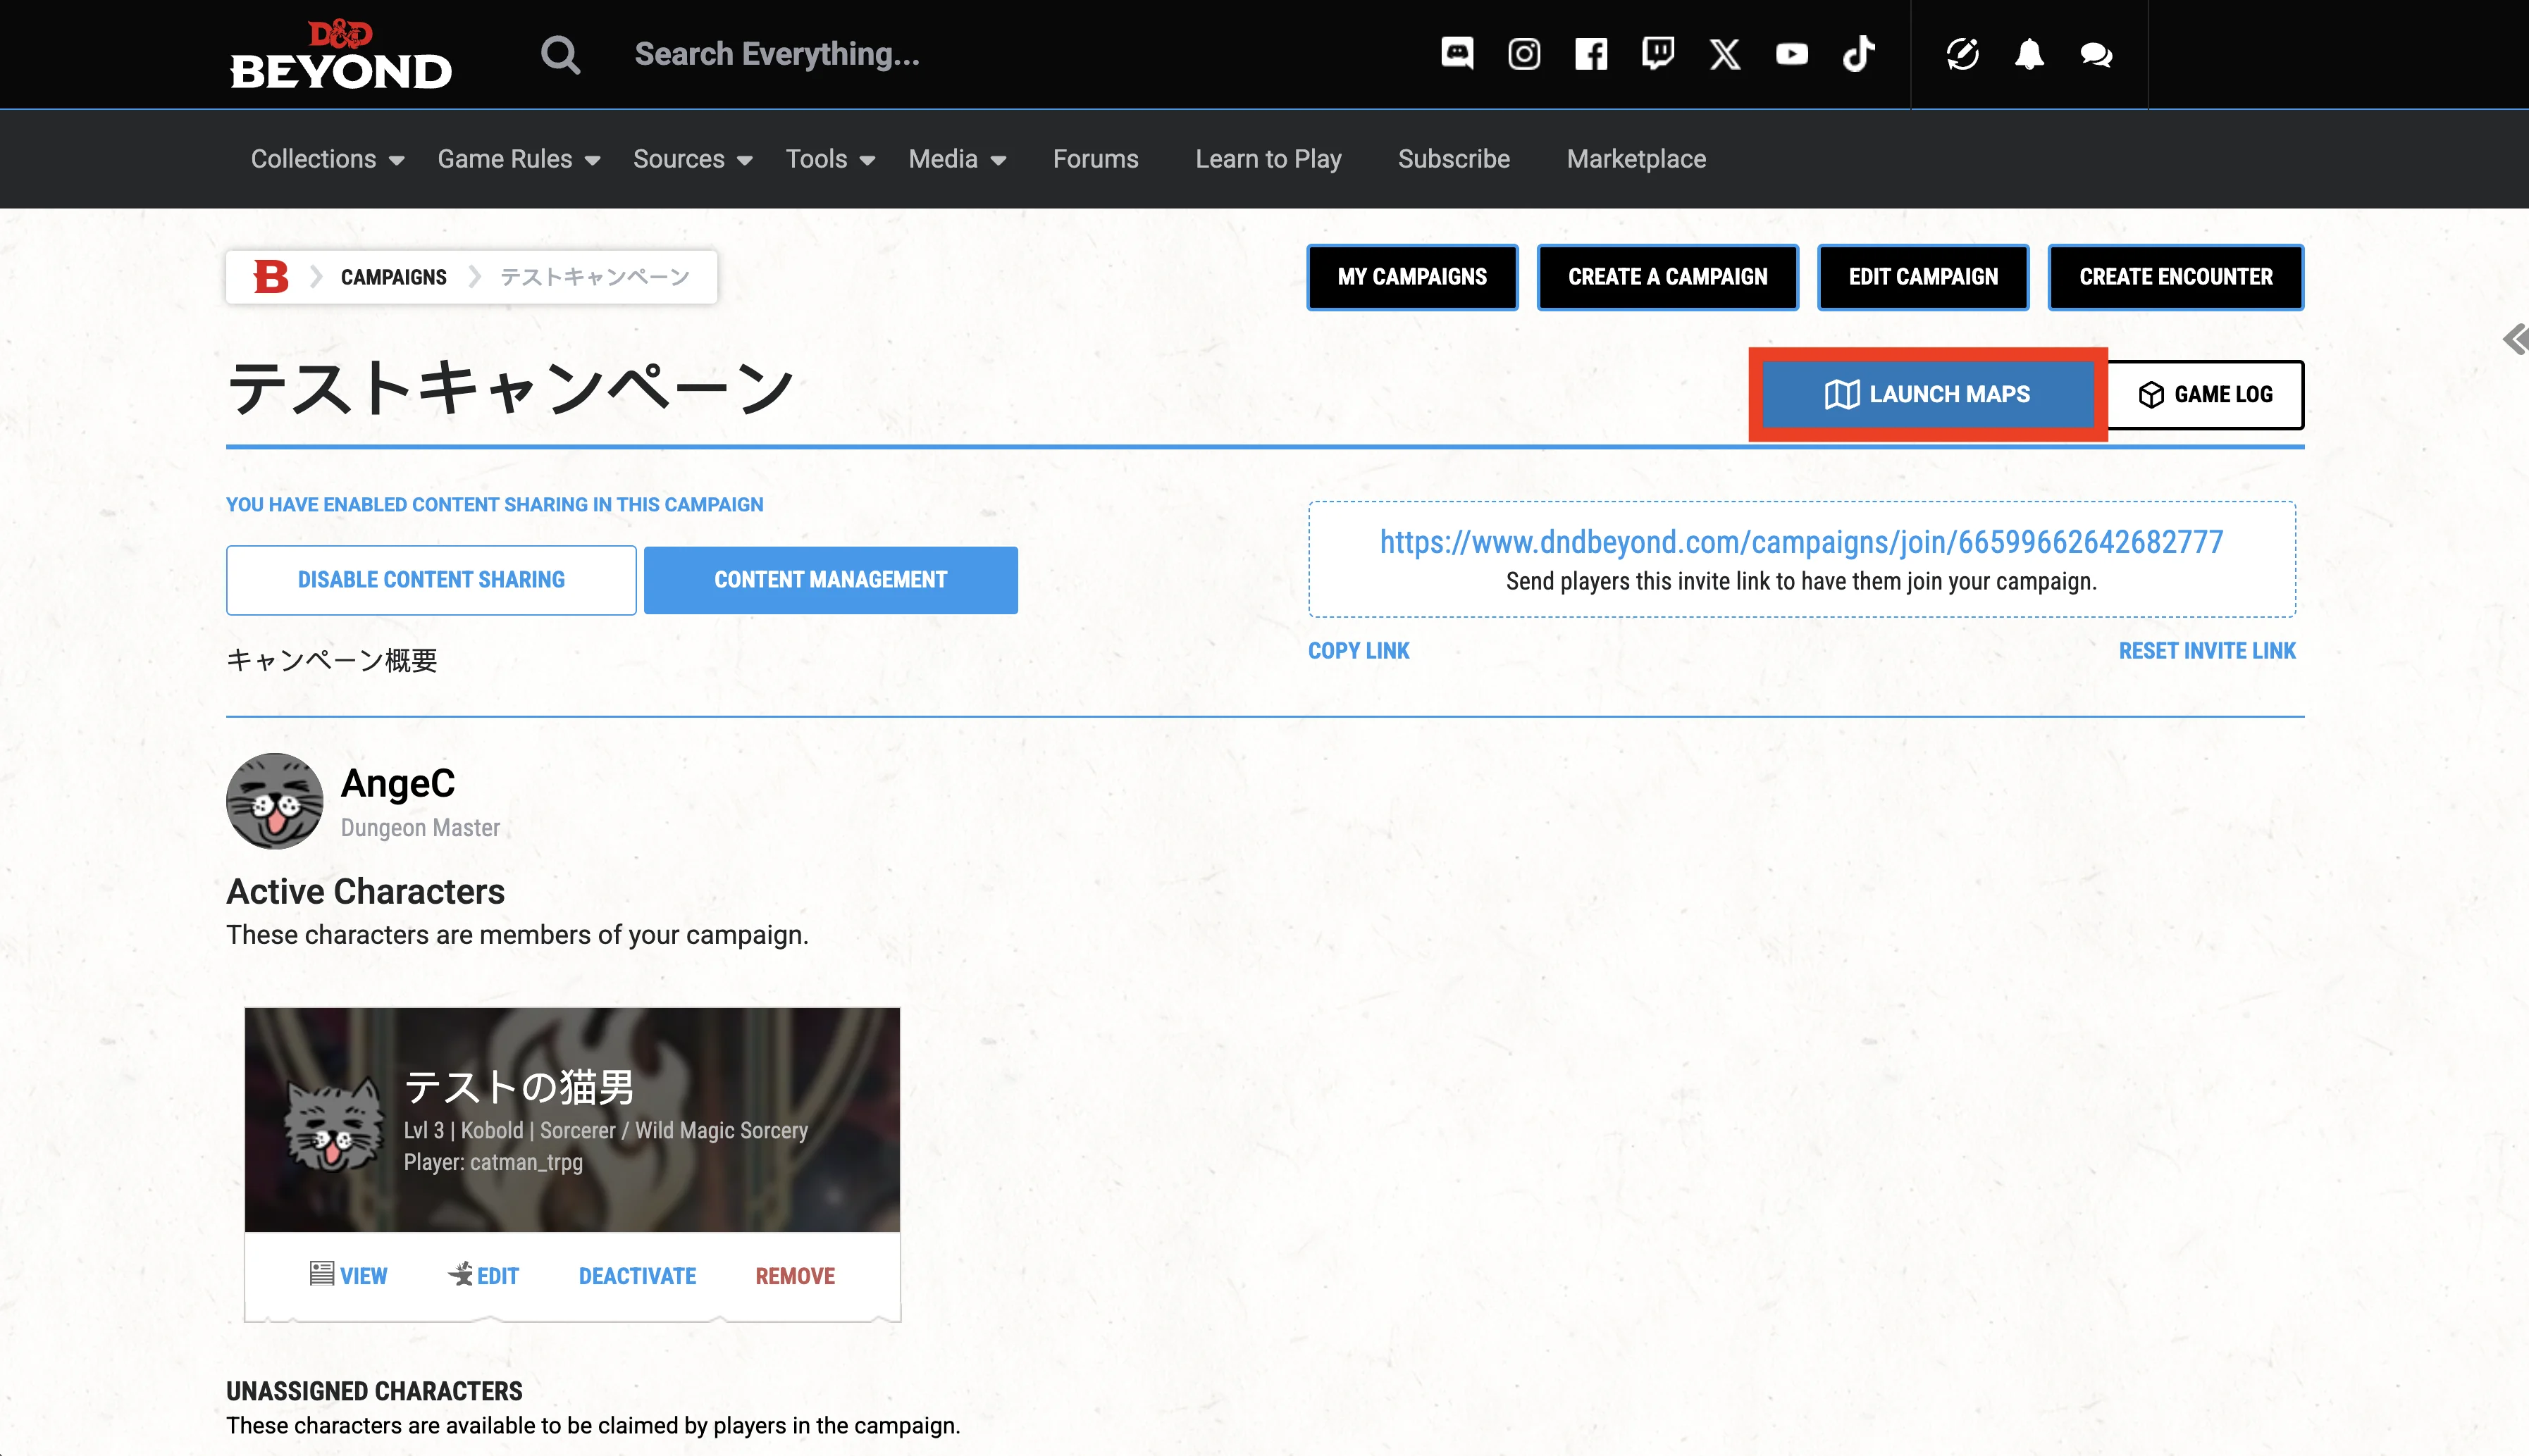Open My Campaigns button

[1411, 277]
